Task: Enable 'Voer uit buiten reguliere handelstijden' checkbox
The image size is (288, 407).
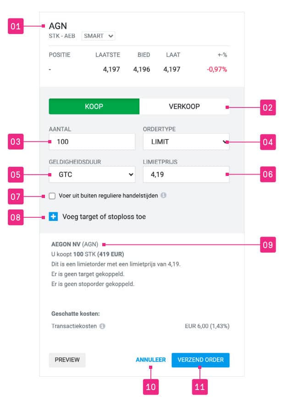Action: point(52,196)
